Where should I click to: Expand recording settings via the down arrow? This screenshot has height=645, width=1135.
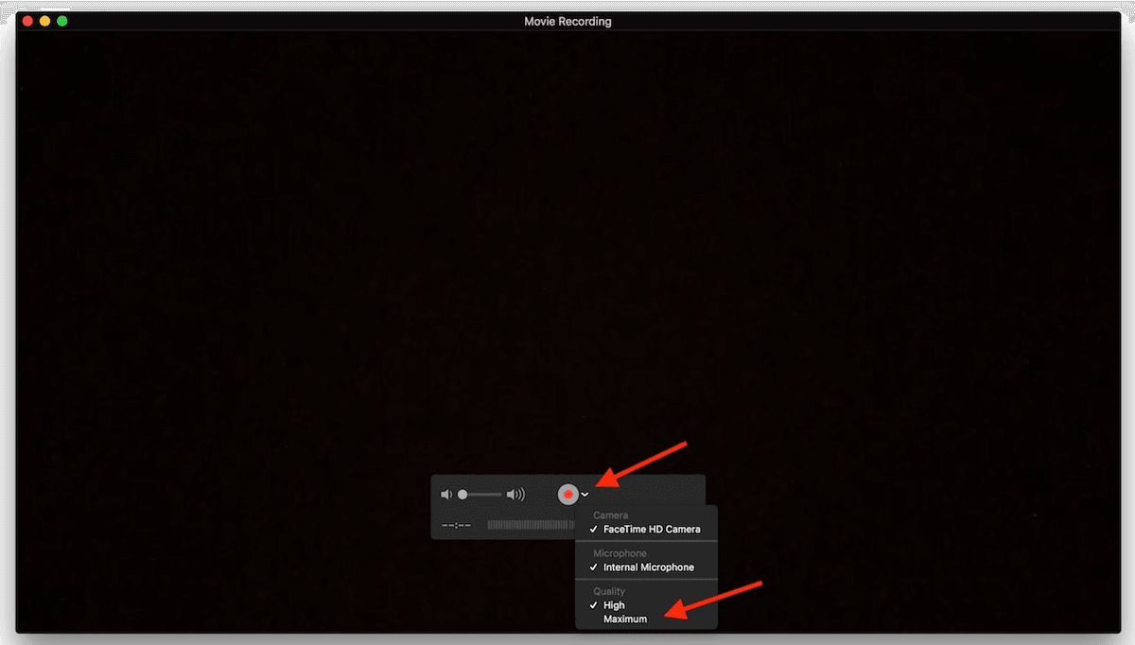(585, 495)
